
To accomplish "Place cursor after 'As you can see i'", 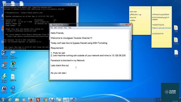I will (67, 73).
